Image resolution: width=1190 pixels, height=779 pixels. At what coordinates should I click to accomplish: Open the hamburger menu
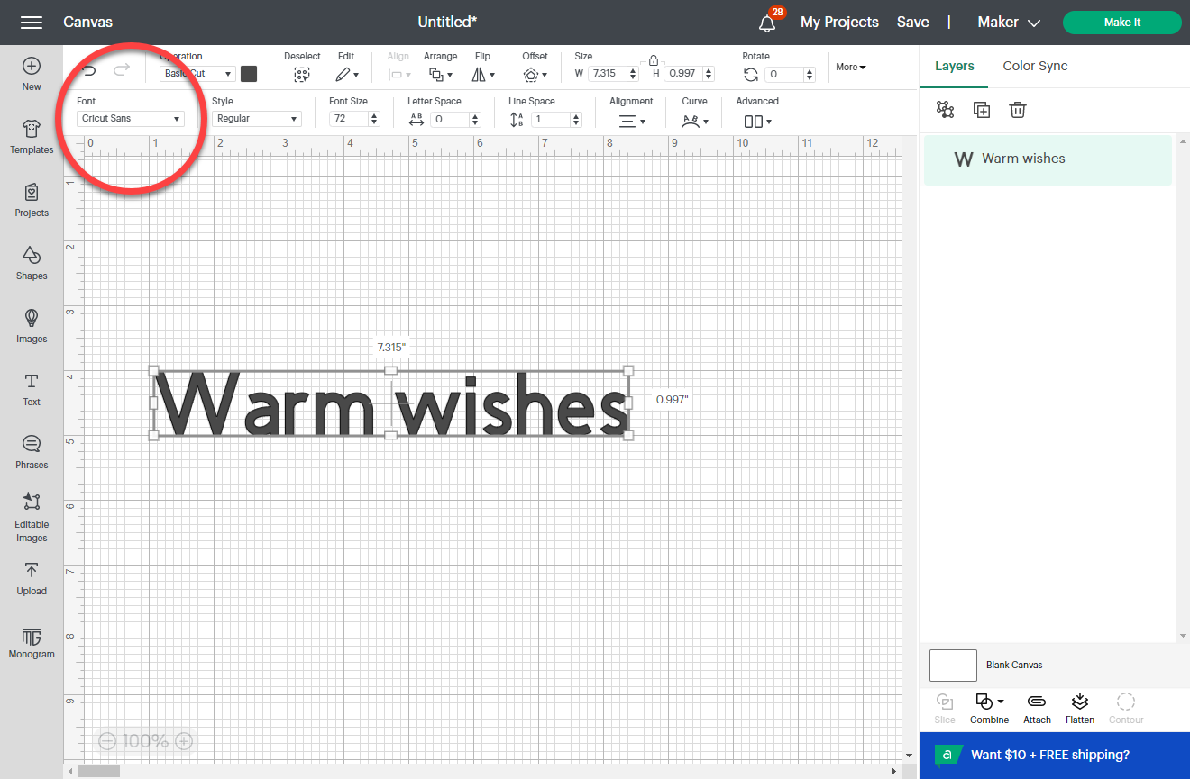[x=31, y=22]
